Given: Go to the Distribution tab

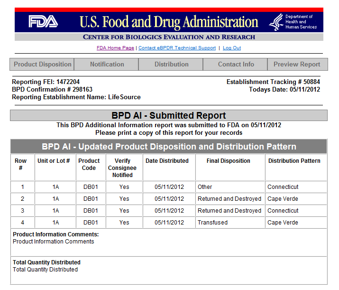Looking at the screenshot, I should [x=171, y=65].
